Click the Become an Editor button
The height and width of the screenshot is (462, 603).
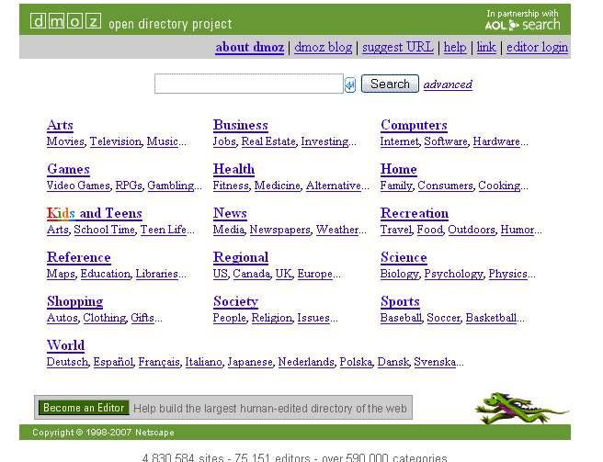coord(84,408)
